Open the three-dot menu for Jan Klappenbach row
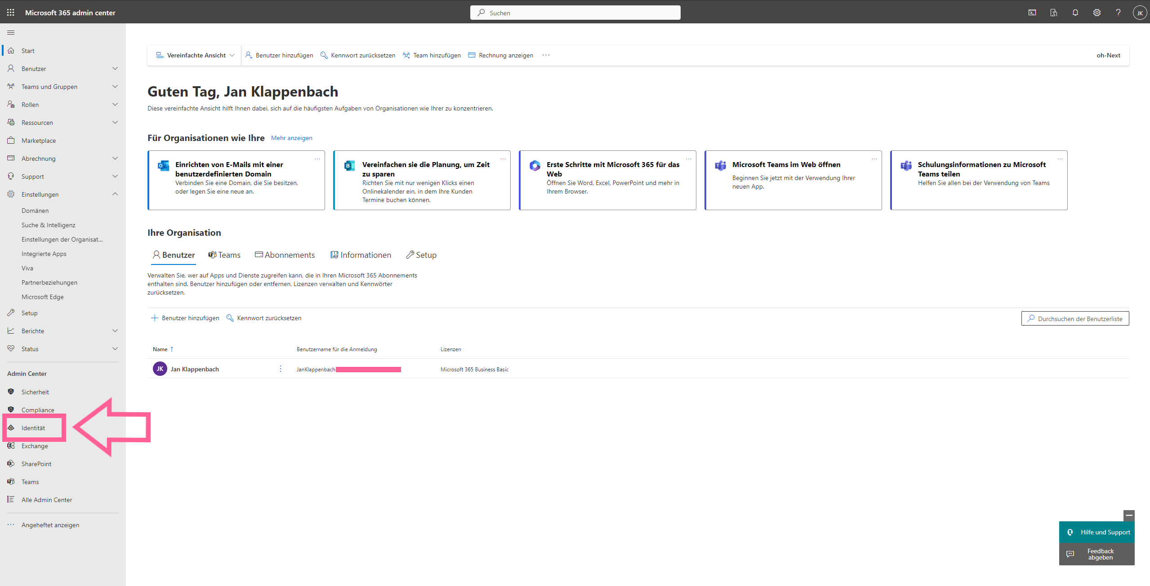Image resolution: width=1150 pixels, height=586 pixels. coord(281,369)
